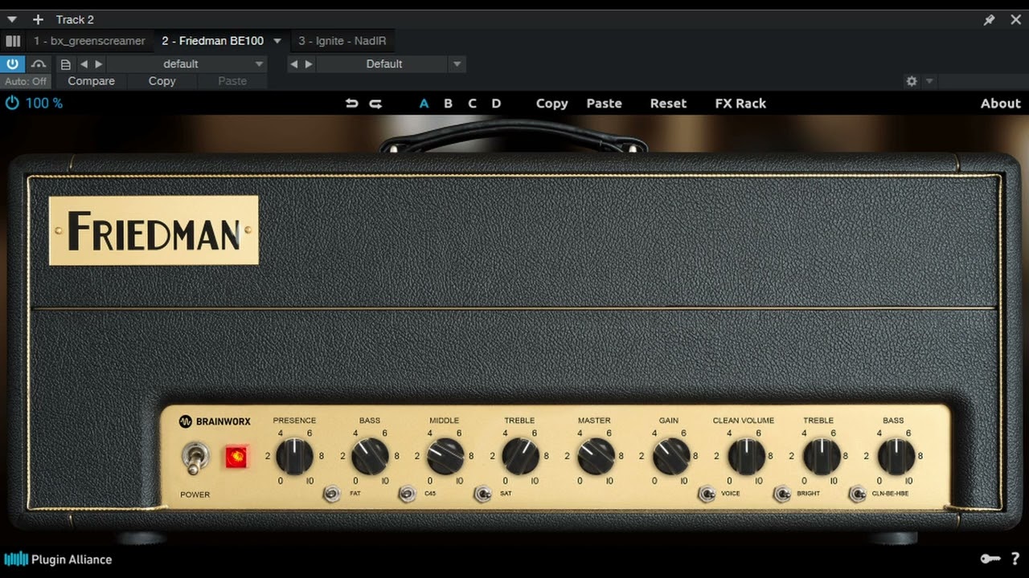
Task: Click the redo arrow icon
Action: point(375,104)
